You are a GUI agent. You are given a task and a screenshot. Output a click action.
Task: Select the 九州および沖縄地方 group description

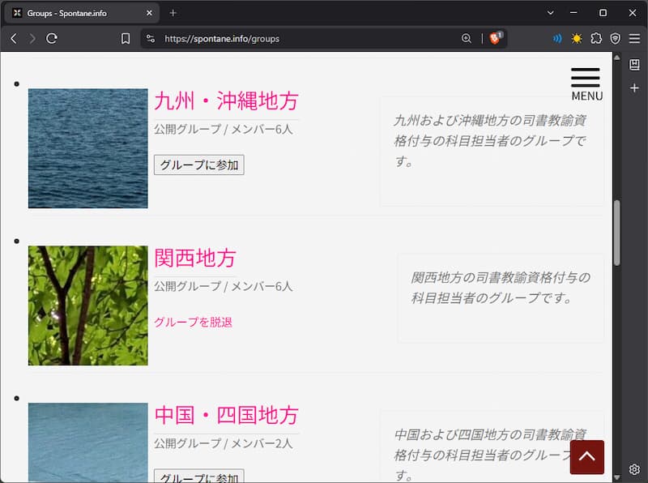point(490,140)
